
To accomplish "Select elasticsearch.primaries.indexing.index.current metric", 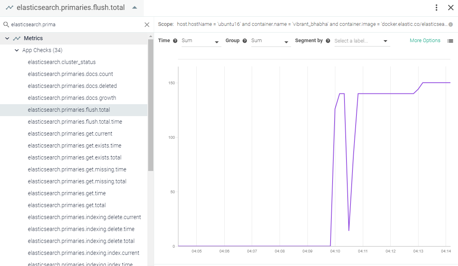I will (84, 253).
